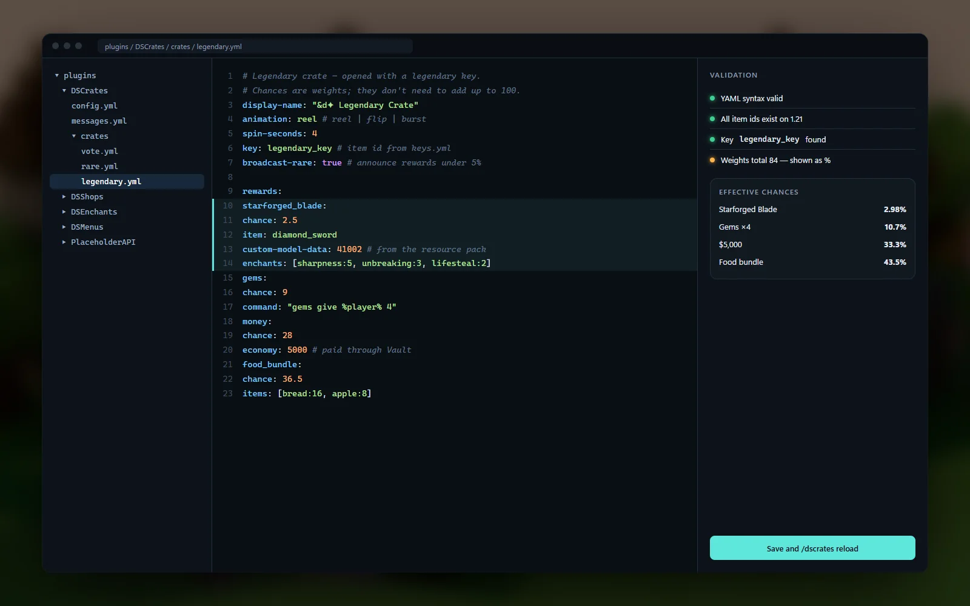Click items list bread and apple line
970x606 pixels.
(307, 394)
